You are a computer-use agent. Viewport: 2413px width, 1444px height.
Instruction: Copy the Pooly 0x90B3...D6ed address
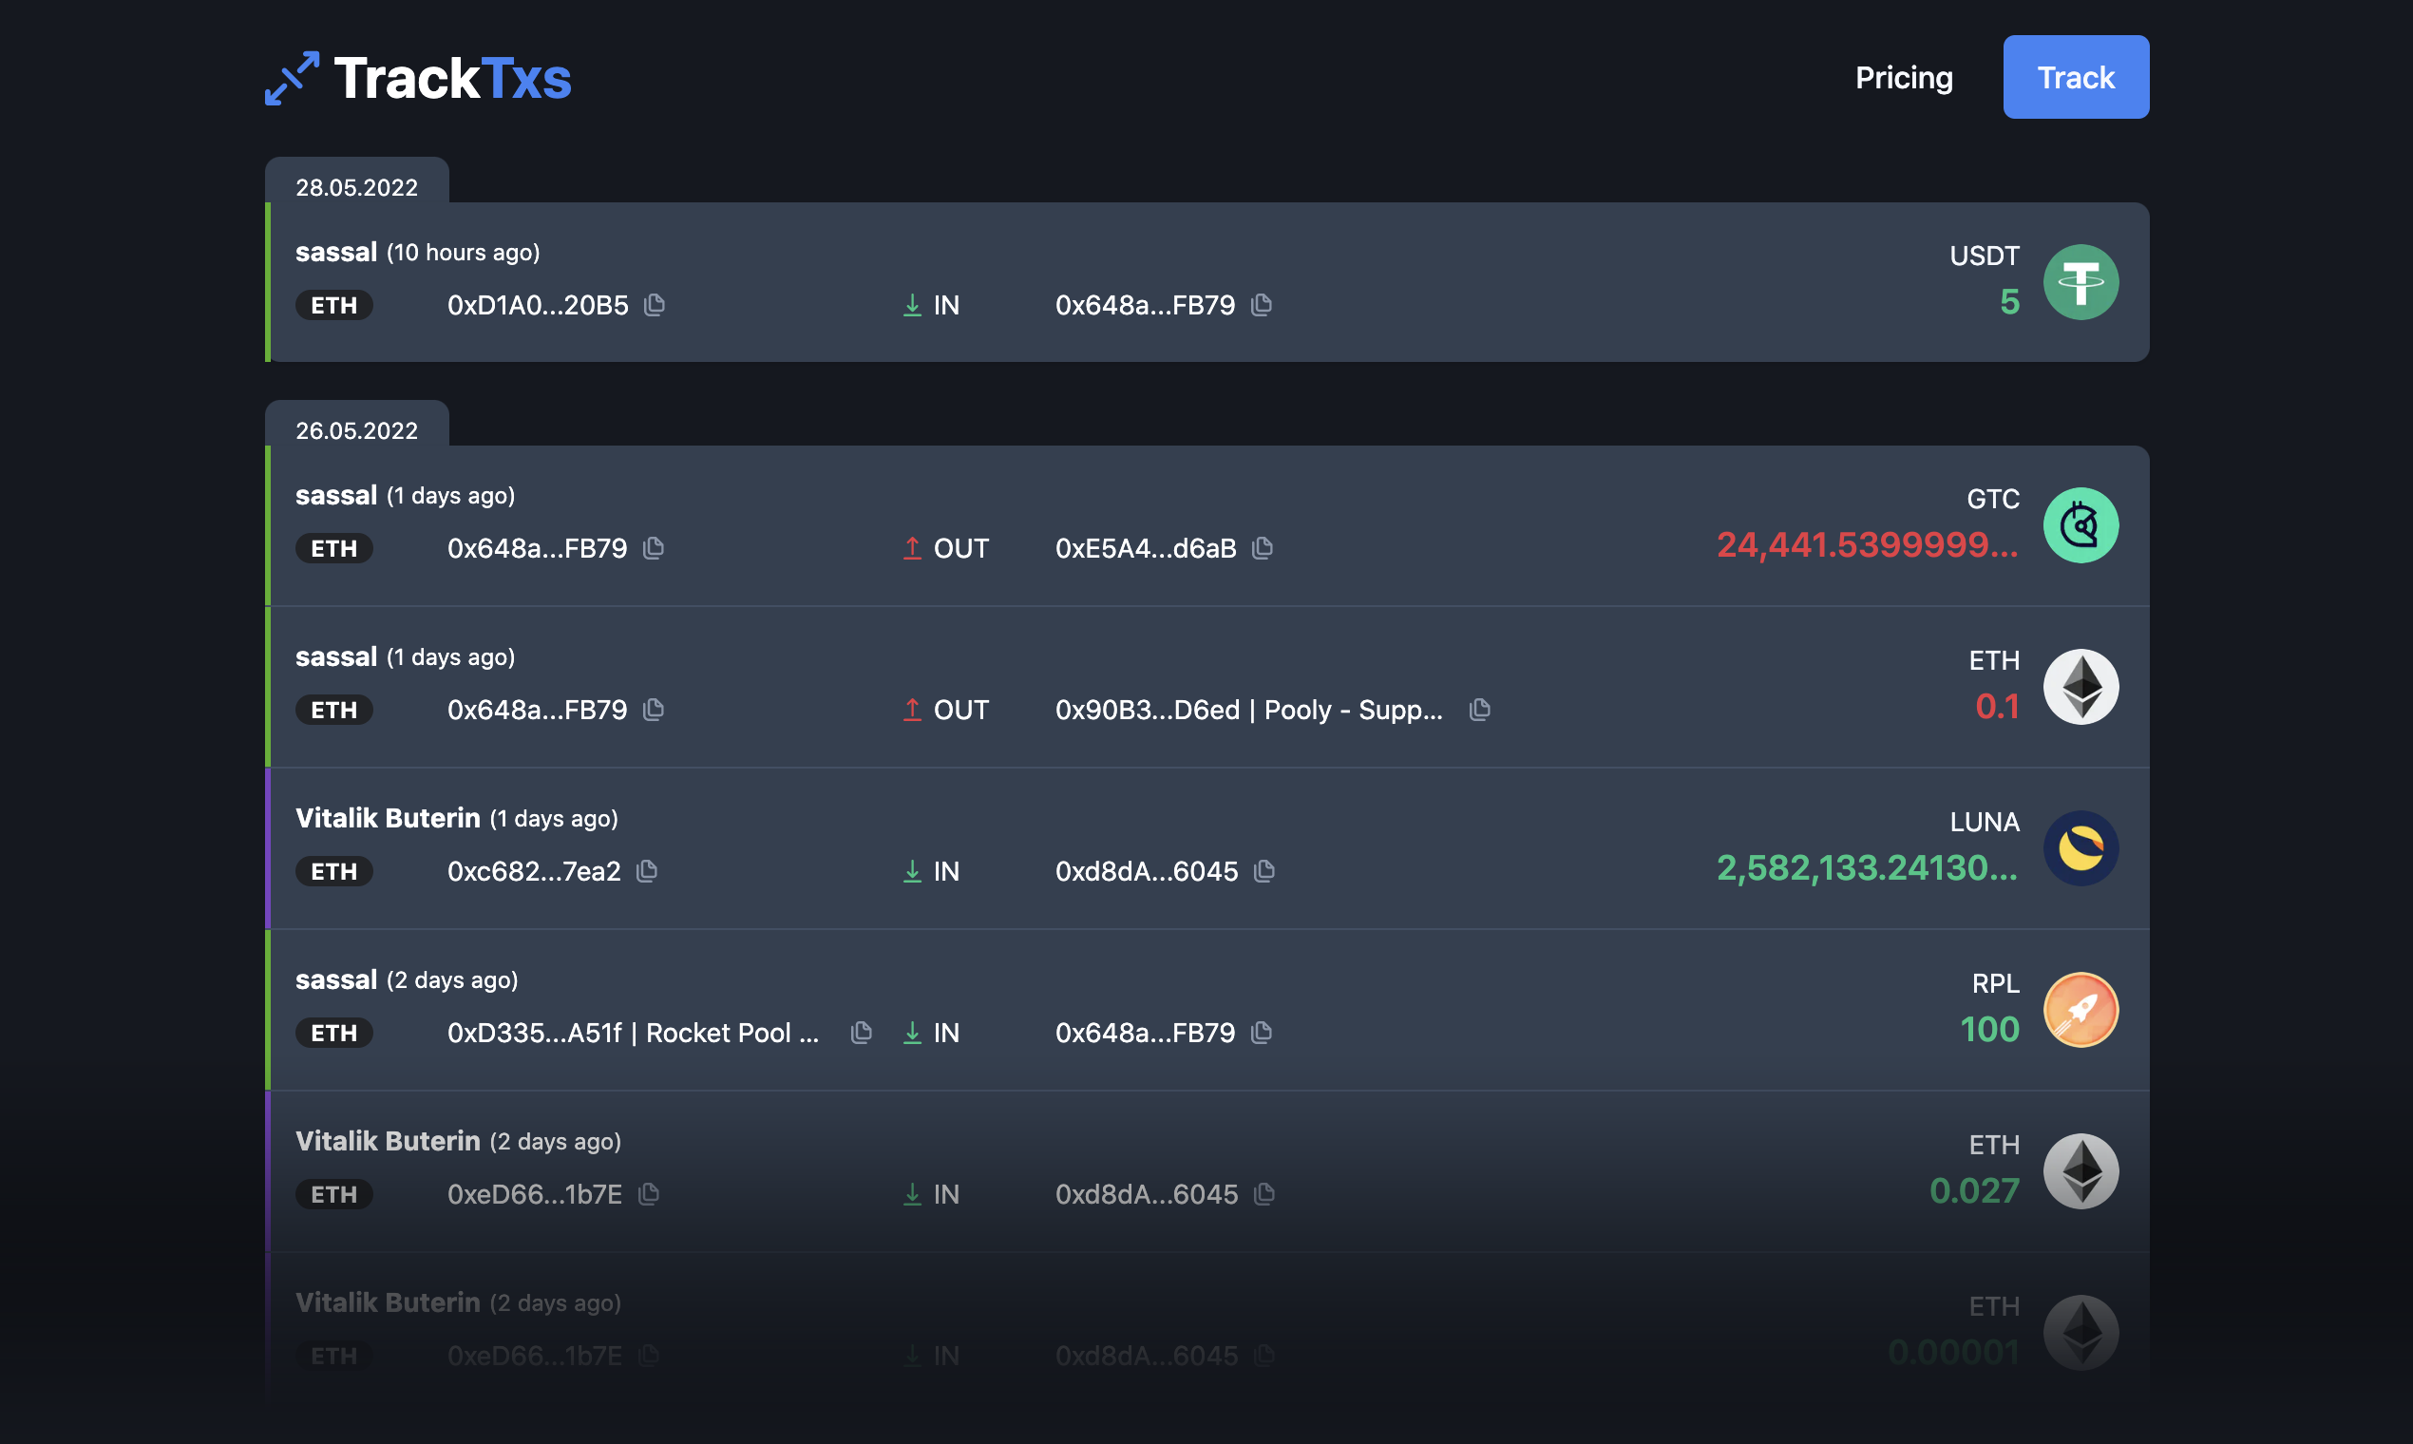pos(1480,711)
